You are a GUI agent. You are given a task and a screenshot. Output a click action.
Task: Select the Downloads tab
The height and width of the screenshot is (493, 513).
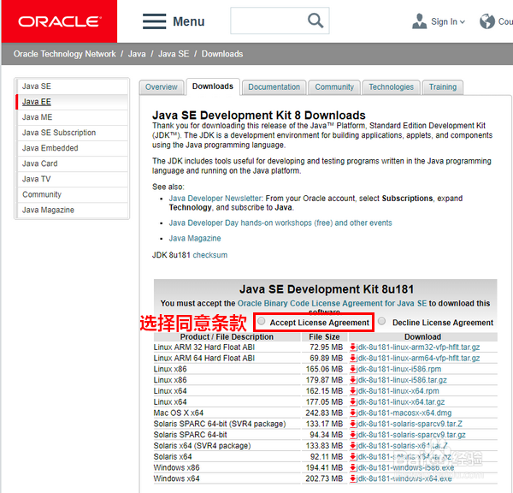(x=213, y=86)
